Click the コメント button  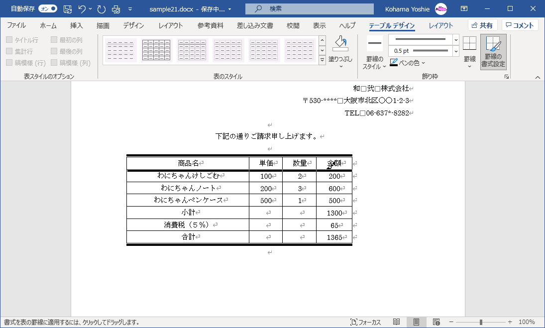520,25
